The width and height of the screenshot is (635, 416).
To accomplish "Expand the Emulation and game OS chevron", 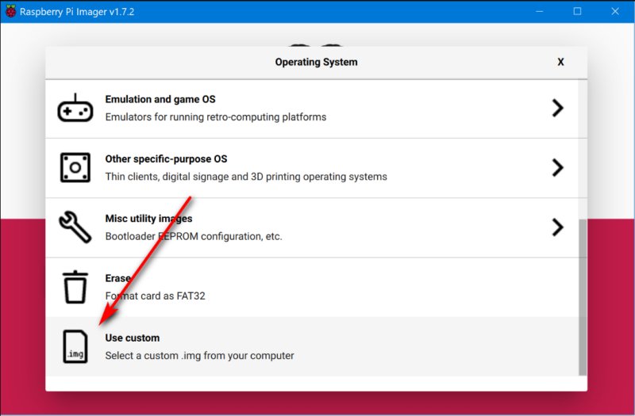I will click(557, 109).
